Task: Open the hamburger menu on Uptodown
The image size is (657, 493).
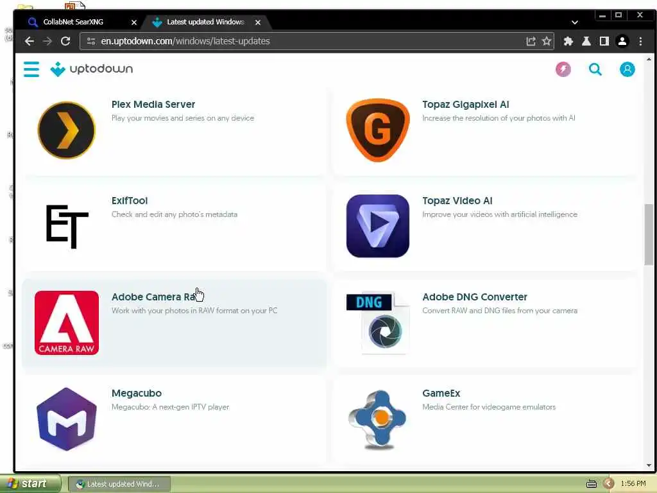Action: (x=31, y=69)
